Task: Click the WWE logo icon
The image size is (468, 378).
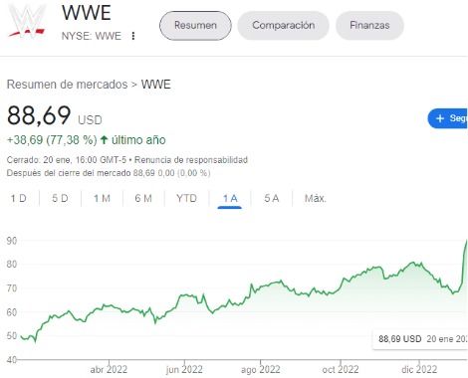Action: (27, 21)
